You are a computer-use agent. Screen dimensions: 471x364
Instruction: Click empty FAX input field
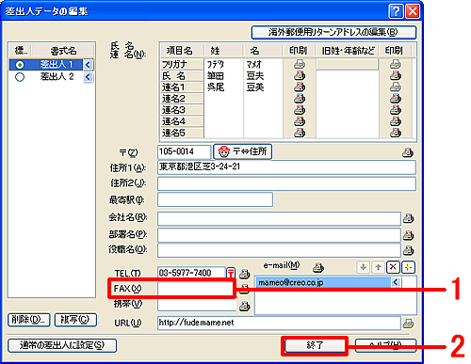click(196, 288)
